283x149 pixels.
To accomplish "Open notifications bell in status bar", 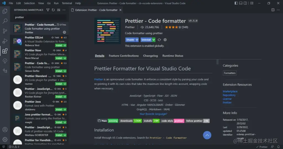I will (x=279, y=147).
